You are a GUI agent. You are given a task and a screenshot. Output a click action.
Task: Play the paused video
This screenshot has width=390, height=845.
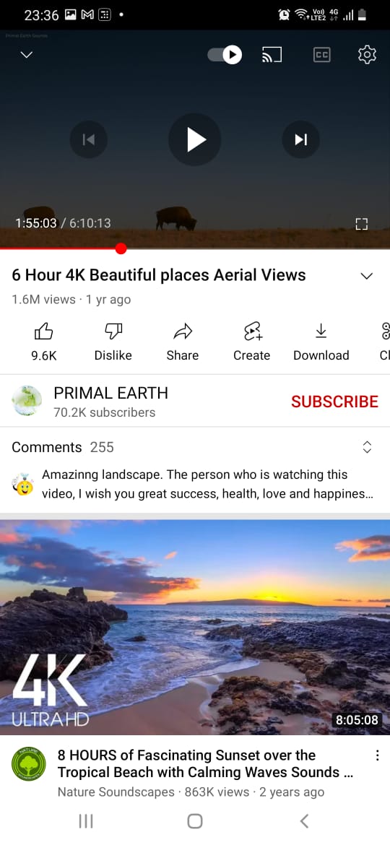(195, 139)
